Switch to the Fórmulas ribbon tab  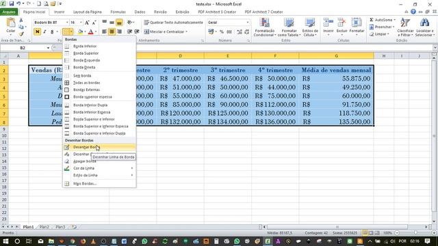click(118, 12)
